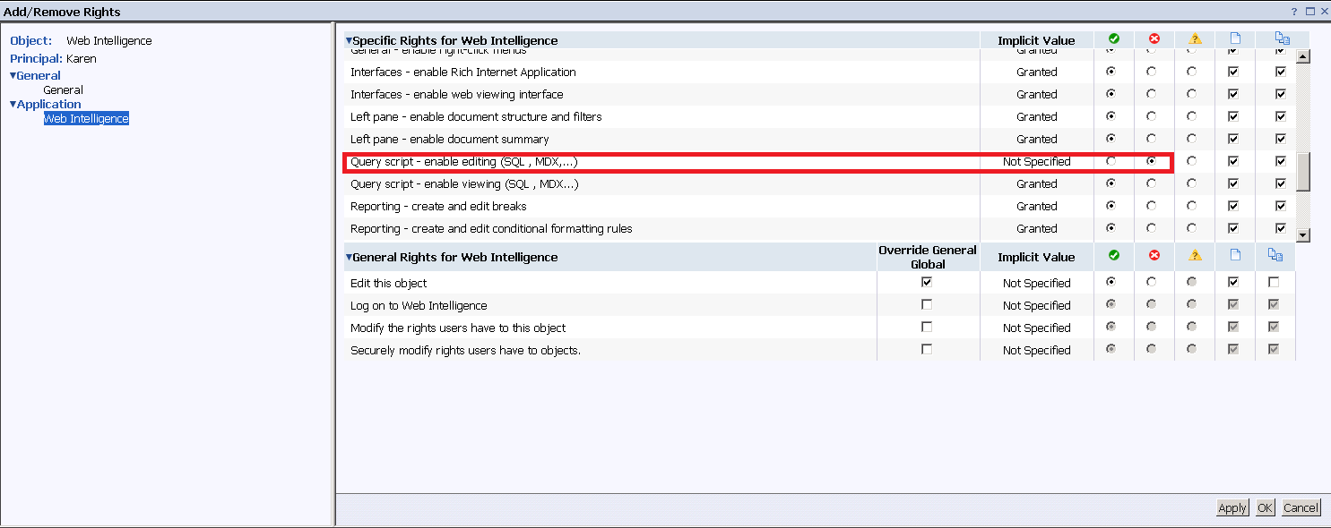Click 'Granted' value for 'Reporting - create and edit breaks'

coord(1037,206)
